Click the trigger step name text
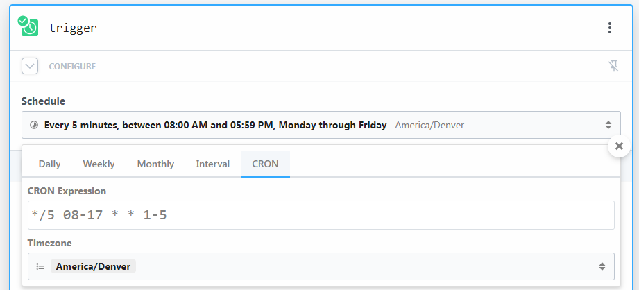The image size is (639, 290). (73, 28)
